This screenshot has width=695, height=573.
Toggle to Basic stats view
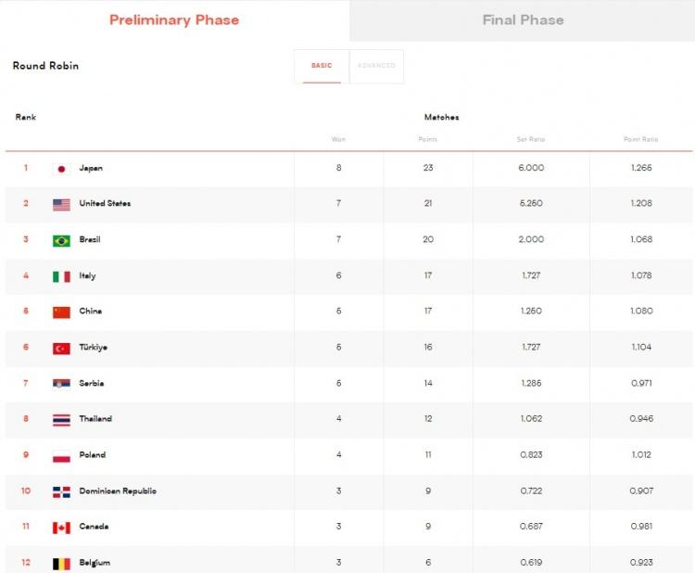[322, 66]
